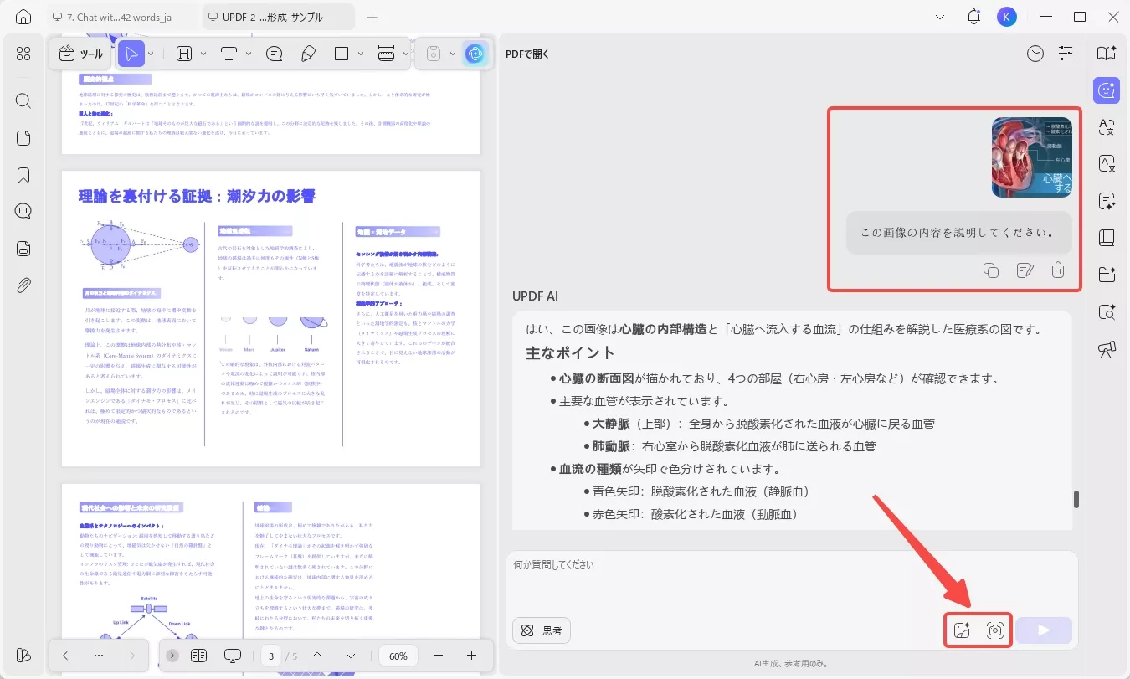This screenshot has width=1130, height=679.
Task: Expand the selection tool dropdown arrow
Action: coord(149,54)
